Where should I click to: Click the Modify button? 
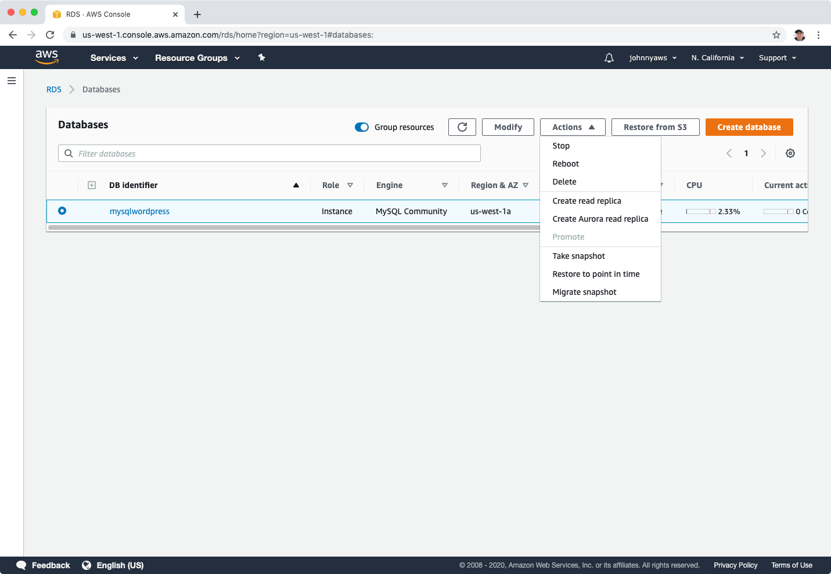508,127
